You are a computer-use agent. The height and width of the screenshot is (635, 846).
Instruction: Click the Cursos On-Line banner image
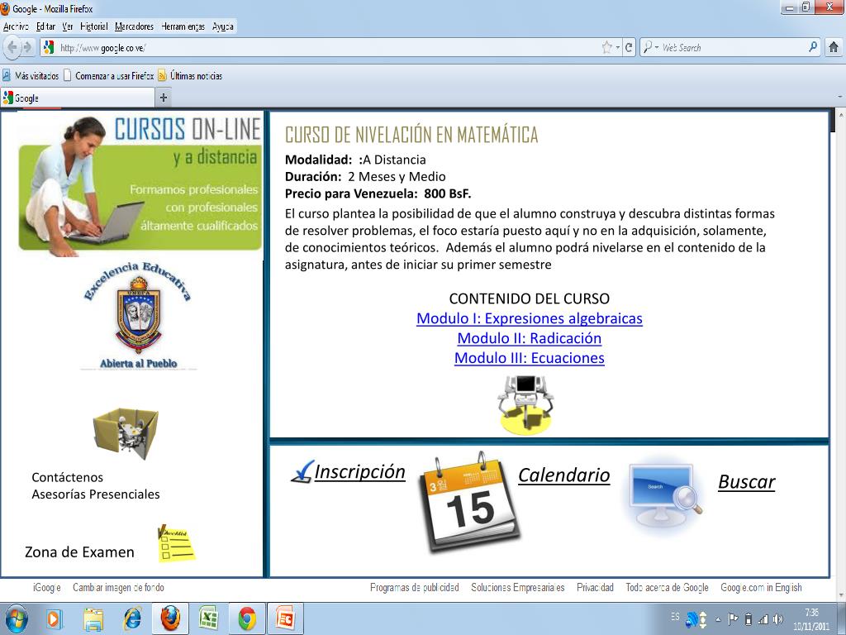pyautogui.click(x=140, y=184)
